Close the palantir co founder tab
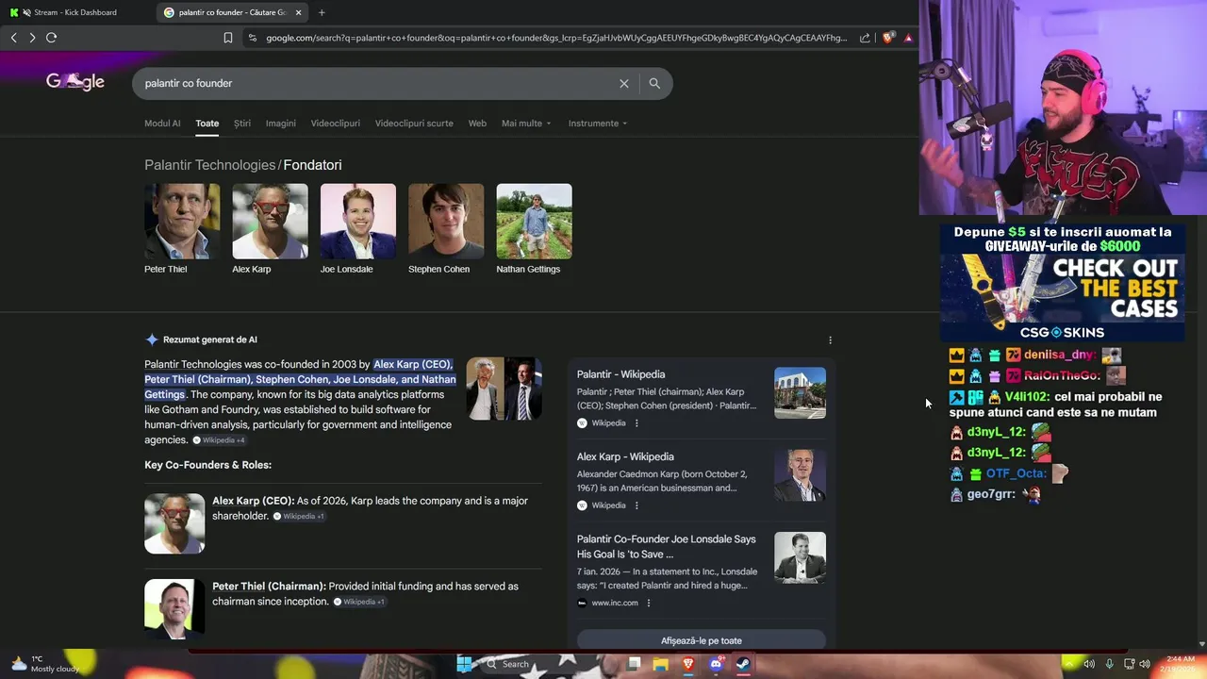 [299, 12]
